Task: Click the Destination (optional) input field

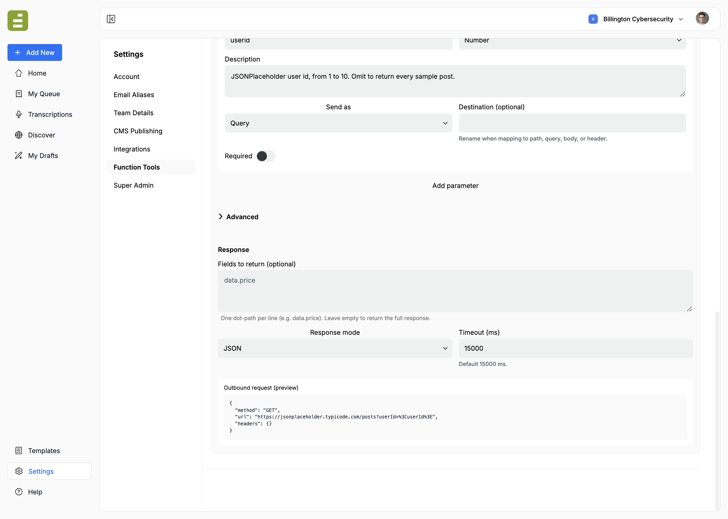Action: coord(572,123)
